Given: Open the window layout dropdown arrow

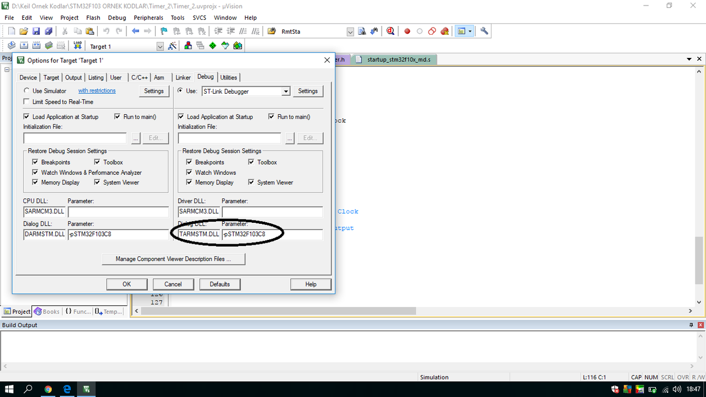Looking at the screenshot, I should coord(470,31).
